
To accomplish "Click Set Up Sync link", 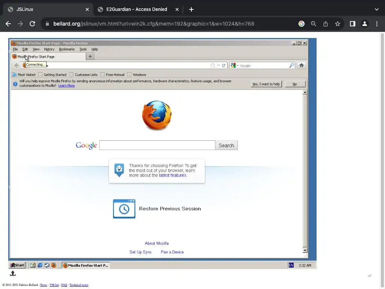I will point(141,252).
